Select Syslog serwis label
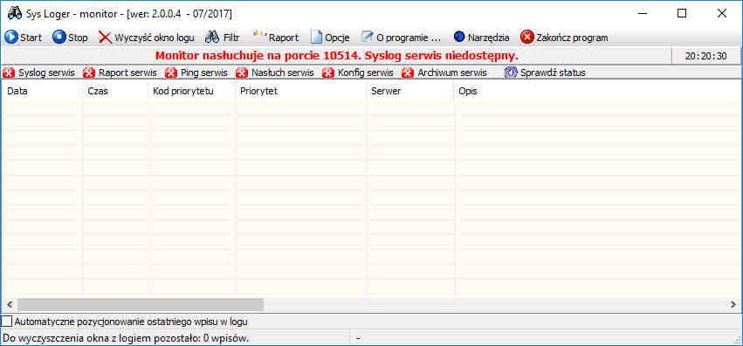 pos(46,73)
